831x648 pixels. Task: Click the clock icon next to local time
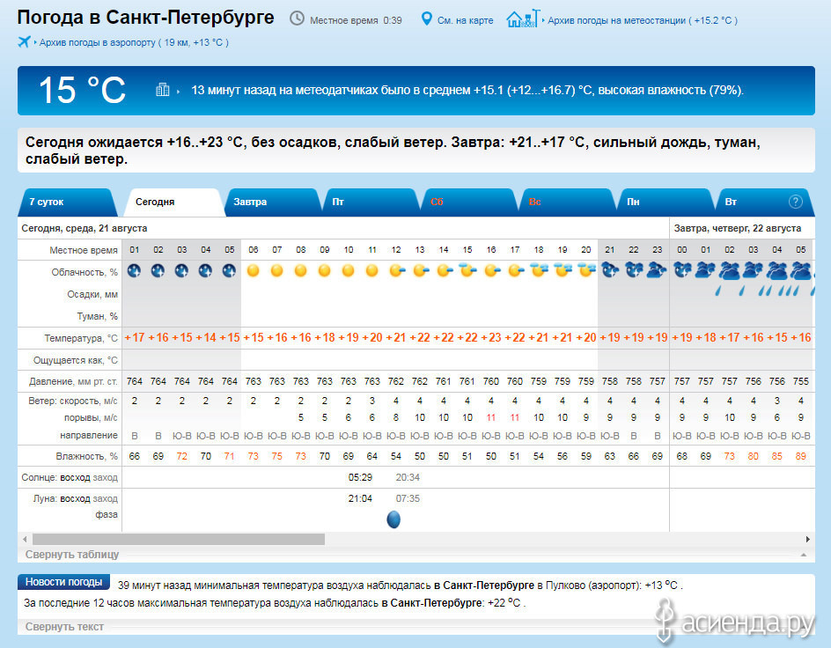[297, 18]
